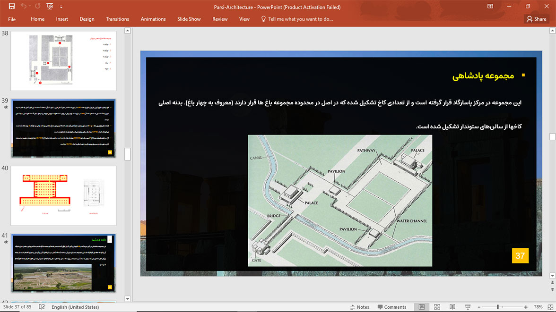Image resolution: width=556 pixels, height=312 pixels.
Task: Select the palace garden diagram image
Action: [x=339, y=201]
